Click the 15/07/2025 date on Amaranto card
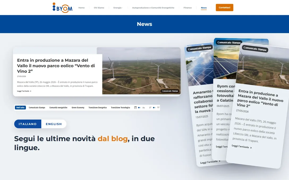This screenshot has height=180, width=289. tap(202, 117)
